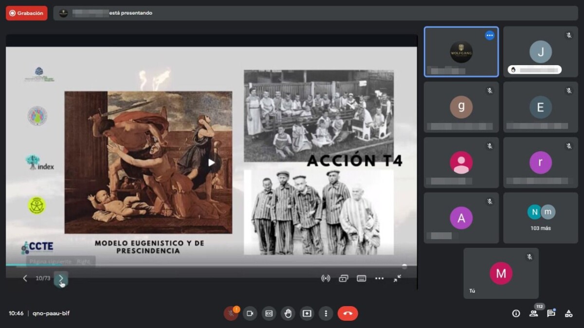Select participant J's tile
This screenshot has height=328, width=584.
(541, 52)
